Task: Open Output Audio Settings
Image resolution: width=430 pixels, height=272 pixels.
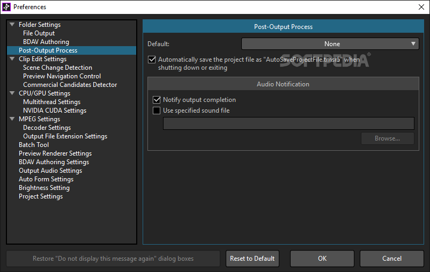Action: 50,171
